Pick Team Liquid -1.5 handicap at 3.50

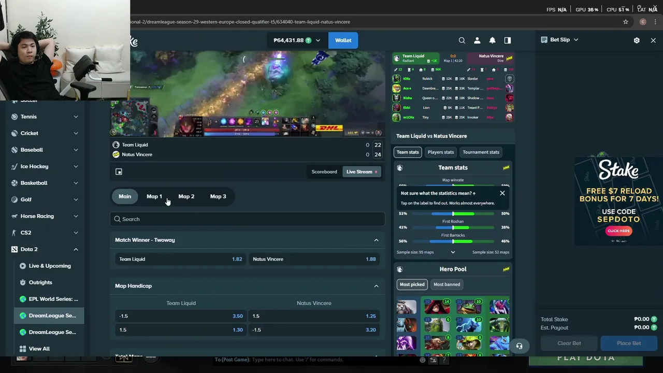click(181, 316)
